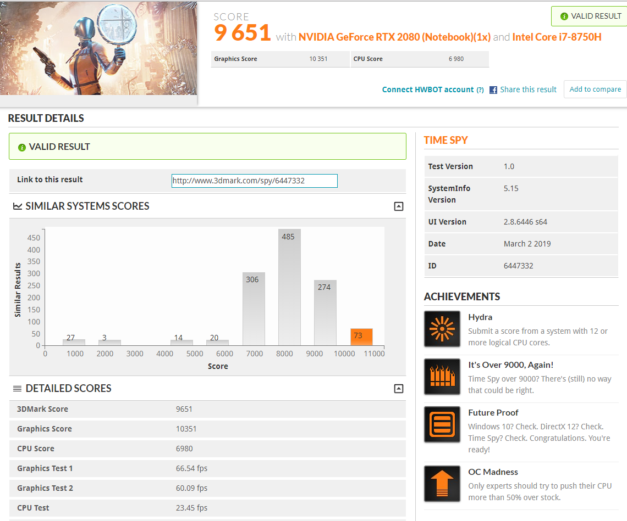Click the green info icon in Valid Result banner
This screenshot has height=521, width=627.
22,147
